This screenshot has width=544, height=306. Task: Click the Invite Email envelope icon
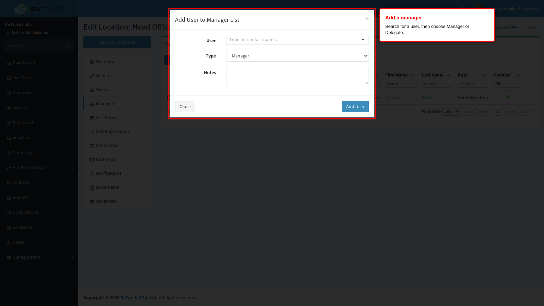(92, 146)
